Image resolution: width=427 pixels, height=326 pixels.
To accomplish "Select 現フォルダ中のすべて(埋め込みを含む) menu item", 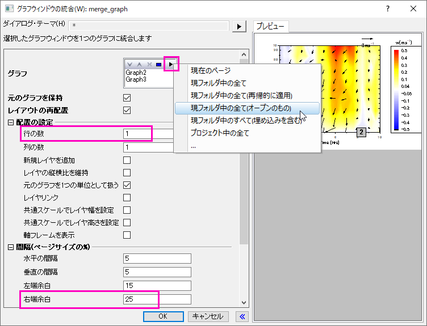I will tap(247, 120).
